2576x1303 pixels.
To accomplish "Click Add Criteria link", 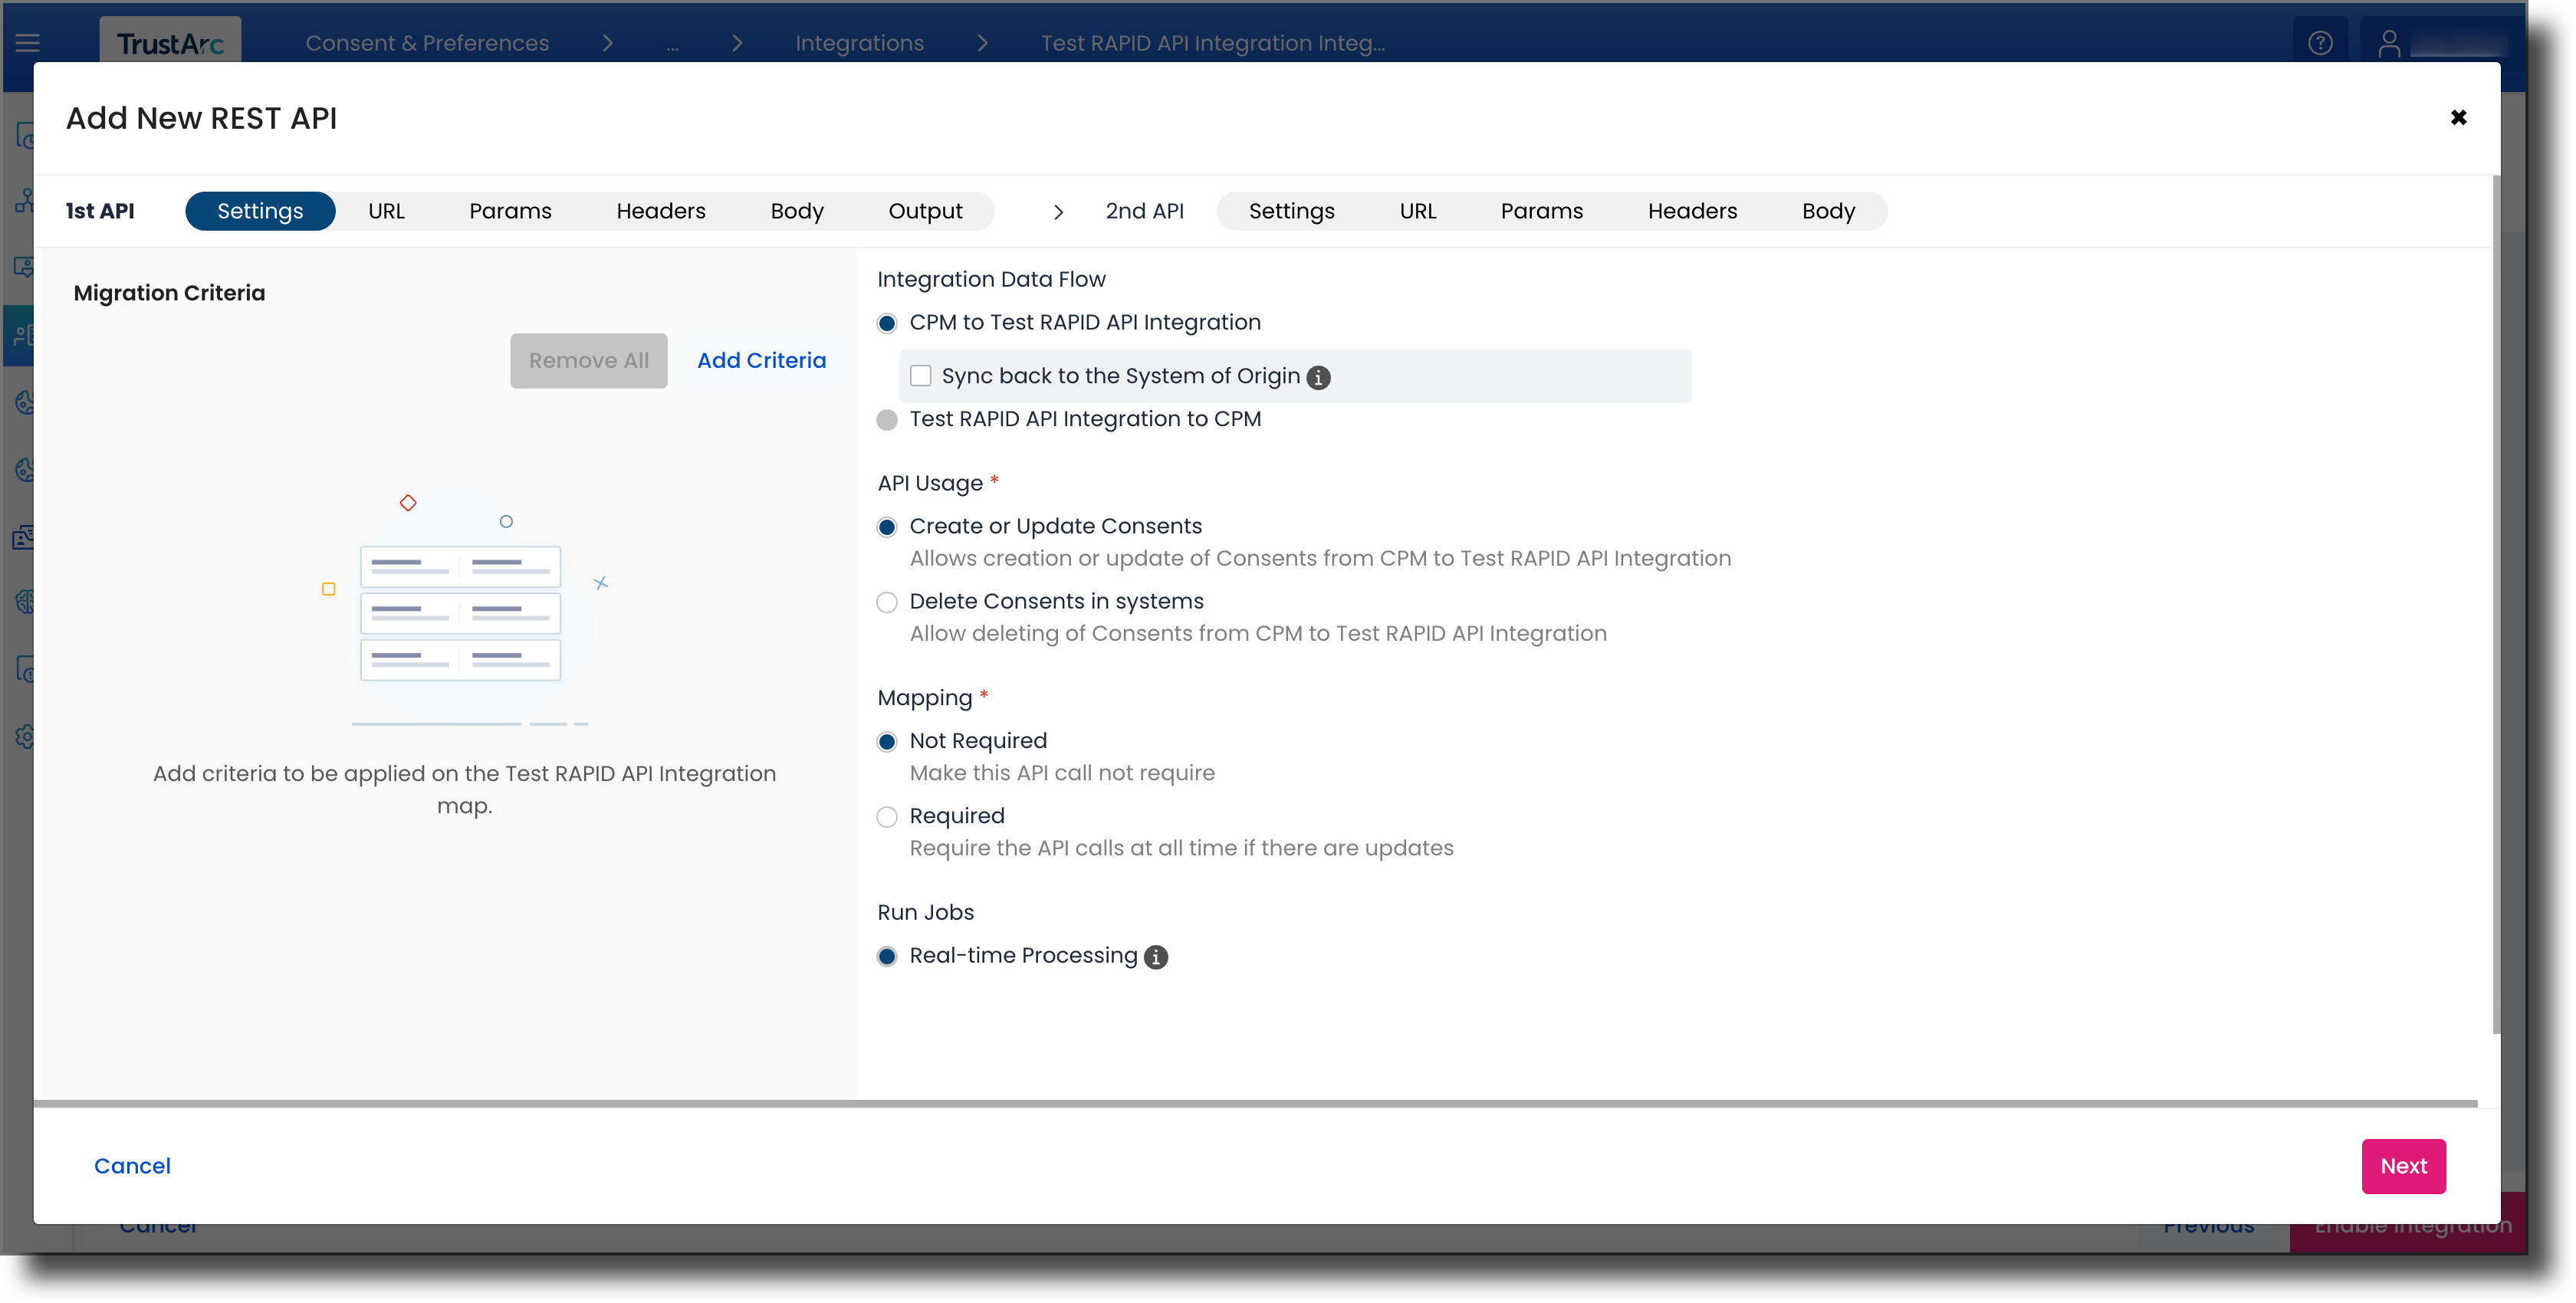I will coord(761,361).
